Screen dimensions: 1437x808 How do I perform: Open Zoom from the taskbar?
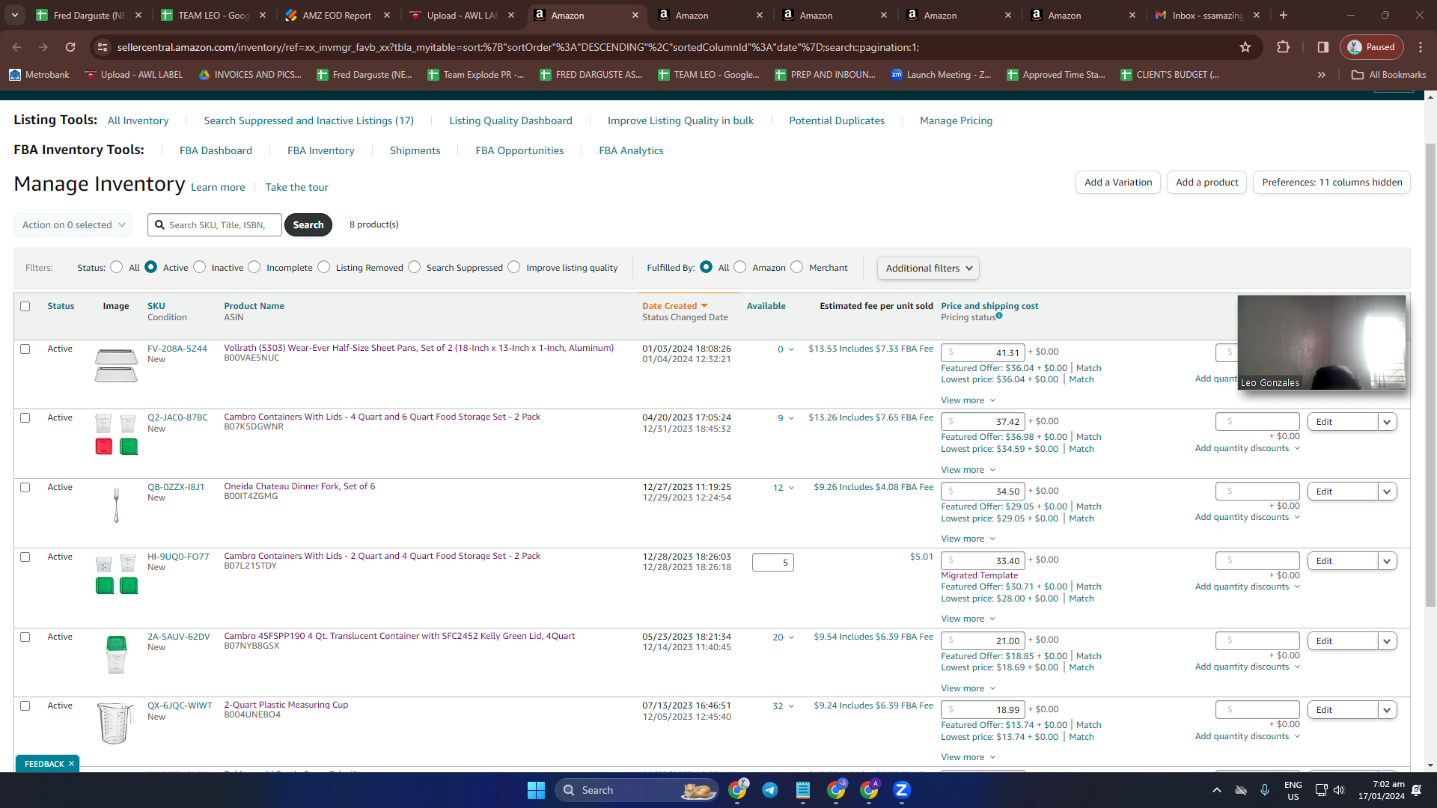coord(901,790)
